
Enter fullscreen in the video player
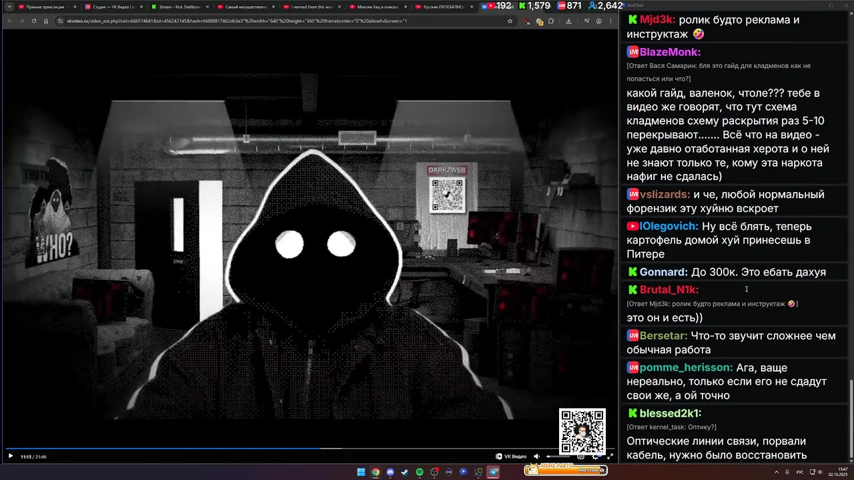pyautogui.click(x=610, y=456)
